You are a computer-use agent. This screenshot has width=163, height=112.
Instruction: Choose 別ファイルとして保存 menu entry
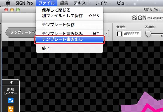(x=69, y=16)
